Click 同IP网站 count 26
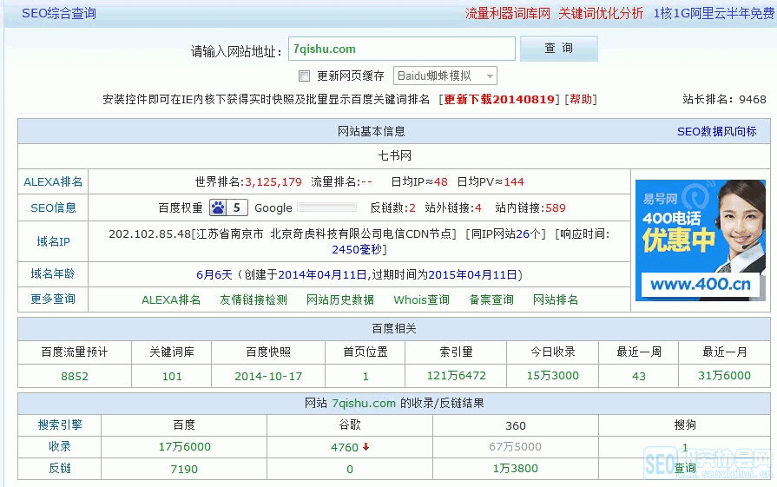The height and width of the screenshot is (487, 777). (x=523, y=234)
